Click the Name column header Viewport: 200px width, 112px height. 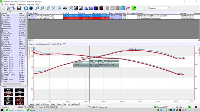[48, 13]
